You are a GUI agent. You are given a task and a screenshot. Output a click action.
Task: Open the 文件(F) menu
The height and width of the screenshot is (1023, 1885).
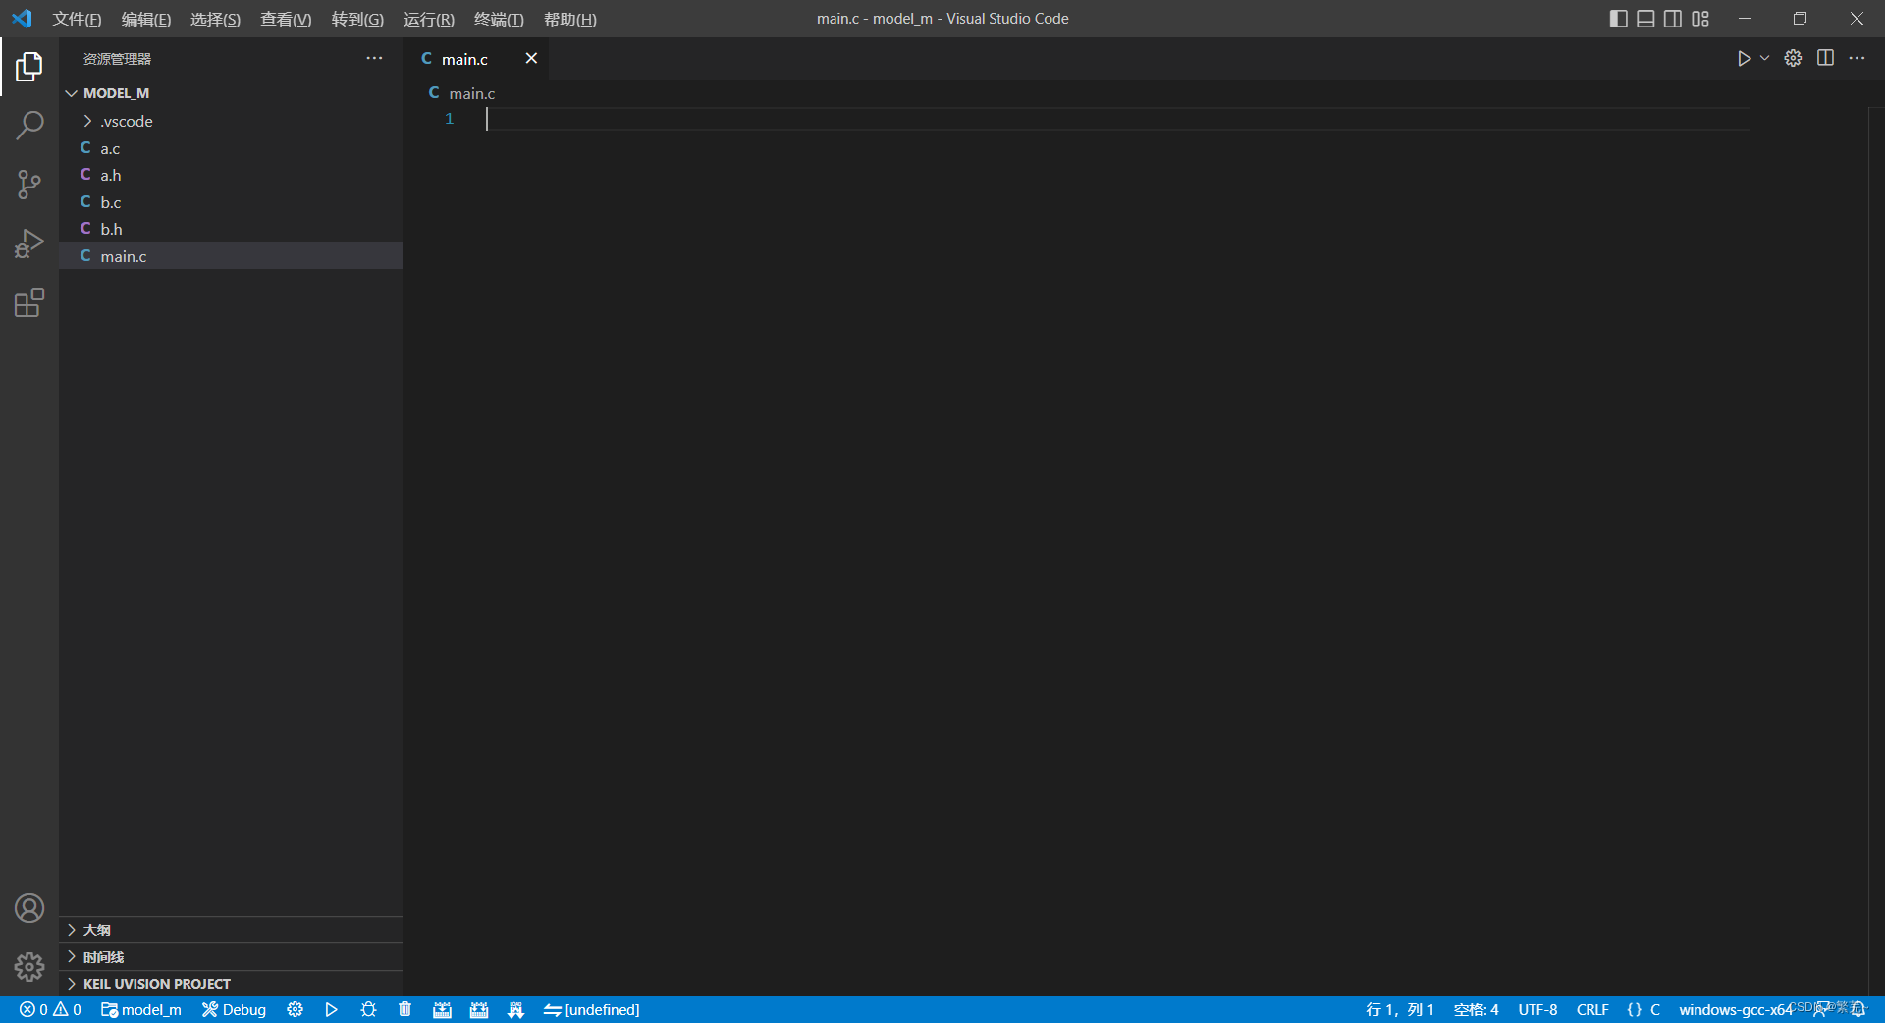tap(78, 19)
